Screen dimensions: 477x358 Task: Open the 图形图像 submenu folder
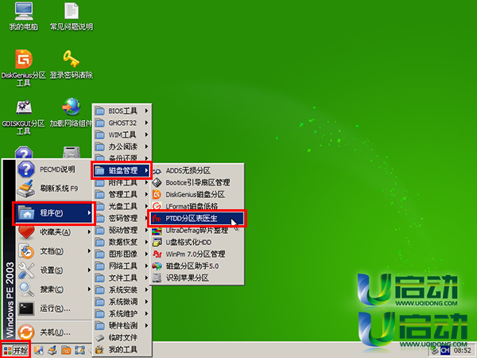[122, 254]
